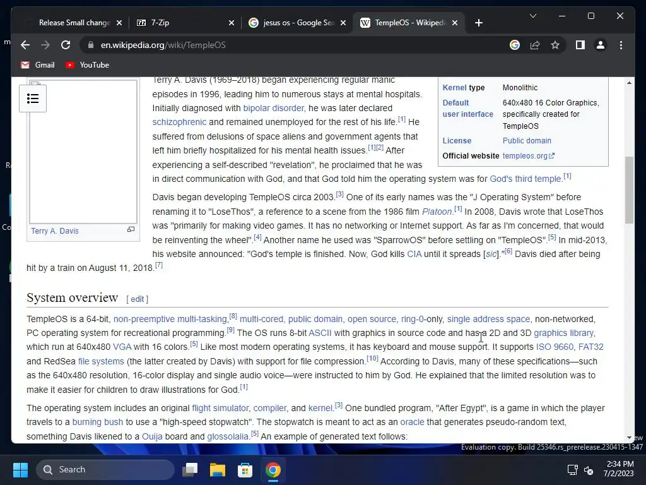The height and width of the screenshot is (485, 646).
Task: Click the taskbar Search box
Action: (105, 470)
